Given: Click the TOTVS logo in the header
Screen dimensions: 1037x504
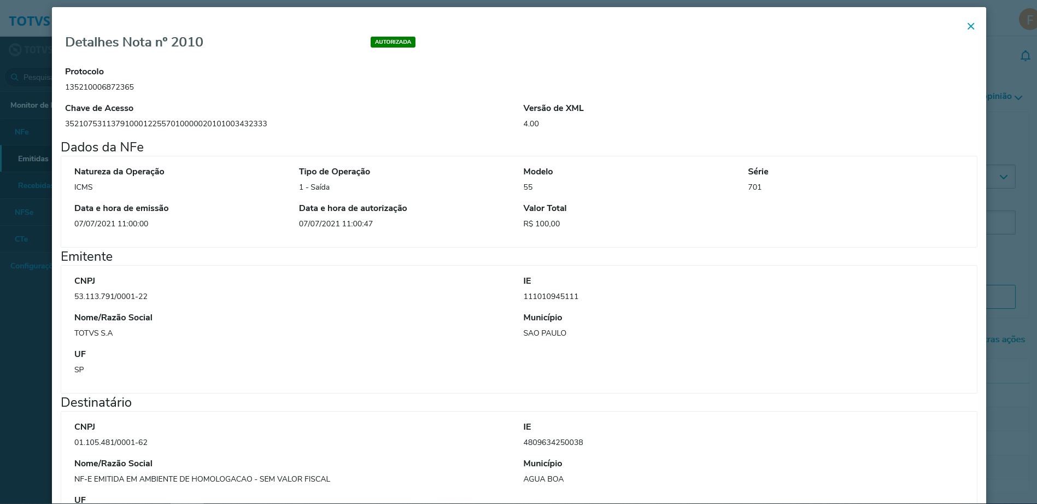Looking at the screenshot, I should click(x=30, y=21).
